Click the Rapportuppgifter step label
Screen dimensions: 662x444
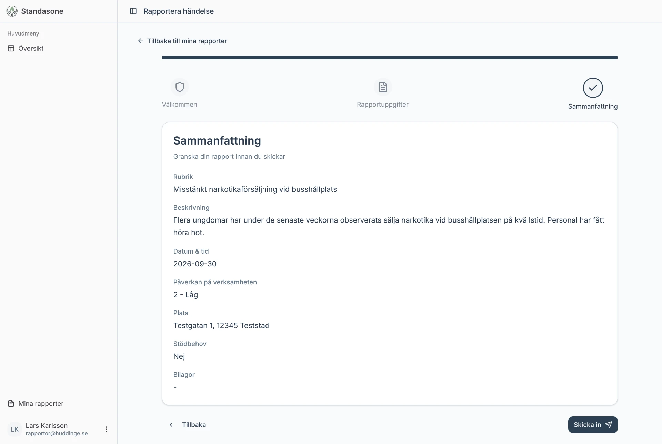pyautogui.click(x=383, y=105)
